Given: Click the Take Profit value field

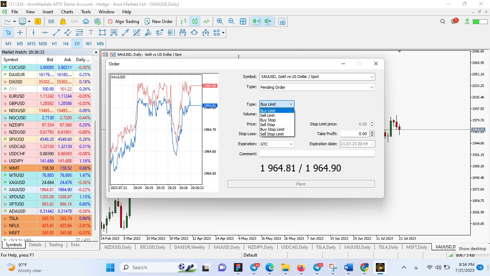Looking at the screenshot, I should (x=354, y=134).
